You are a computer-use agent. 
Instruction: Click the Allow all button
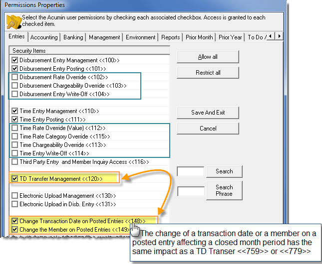tap(208, 57)
